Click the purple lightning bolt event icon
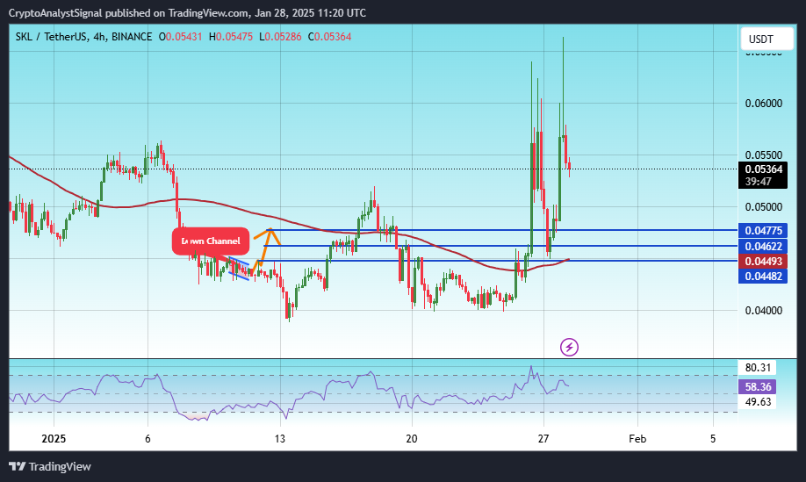Image resolution: width=806 pixels, height=482 pixels. click(569, 347)
